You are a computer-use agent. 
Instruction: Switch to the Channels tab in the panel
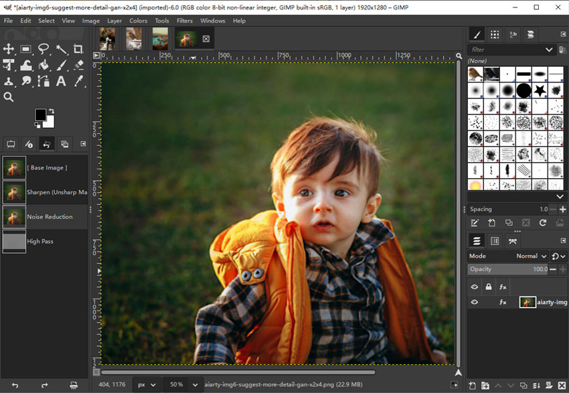495,240
